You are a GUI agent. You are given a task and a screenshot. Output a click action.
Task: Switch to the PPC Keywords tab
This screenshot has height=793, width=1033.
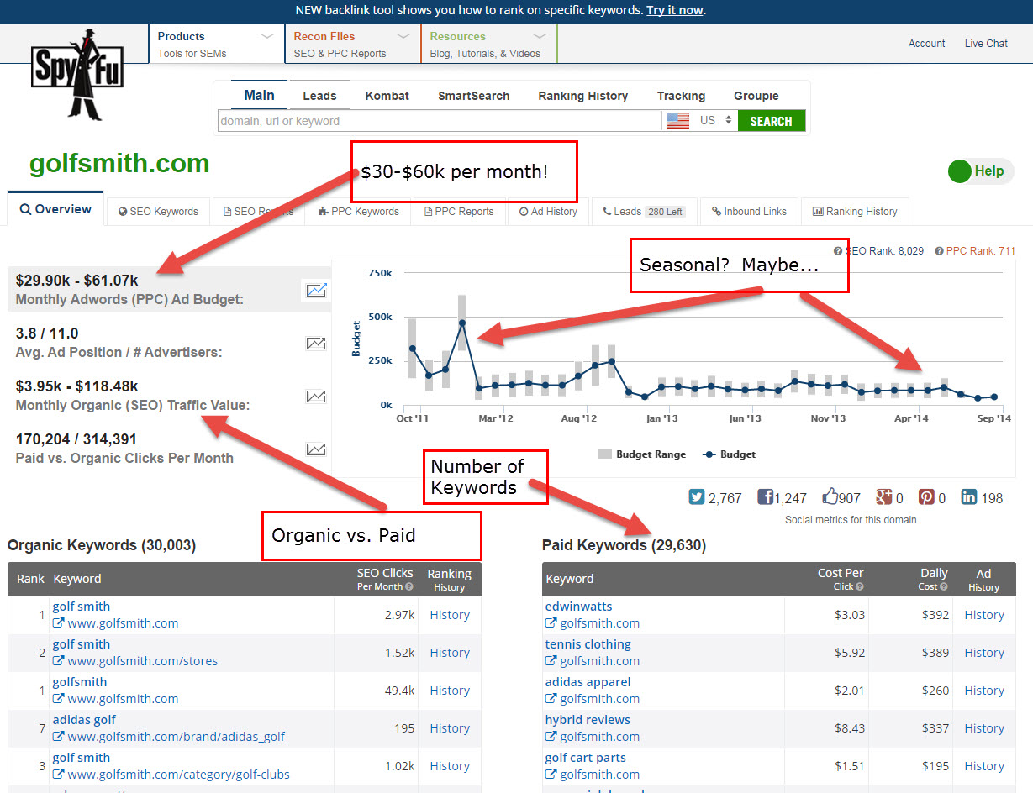(x=359, y=212)
